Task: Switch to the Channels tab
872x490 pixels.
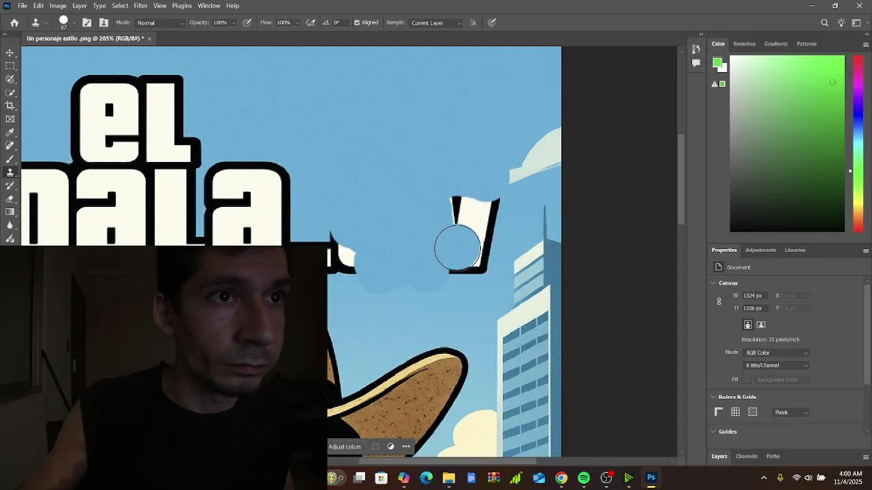Action: 747,456
